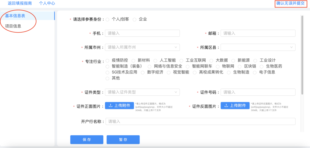Open the 证件类型 dropdown
This screenshot has width=310, height=148.
pyautogui.click(x=142, y=92)
